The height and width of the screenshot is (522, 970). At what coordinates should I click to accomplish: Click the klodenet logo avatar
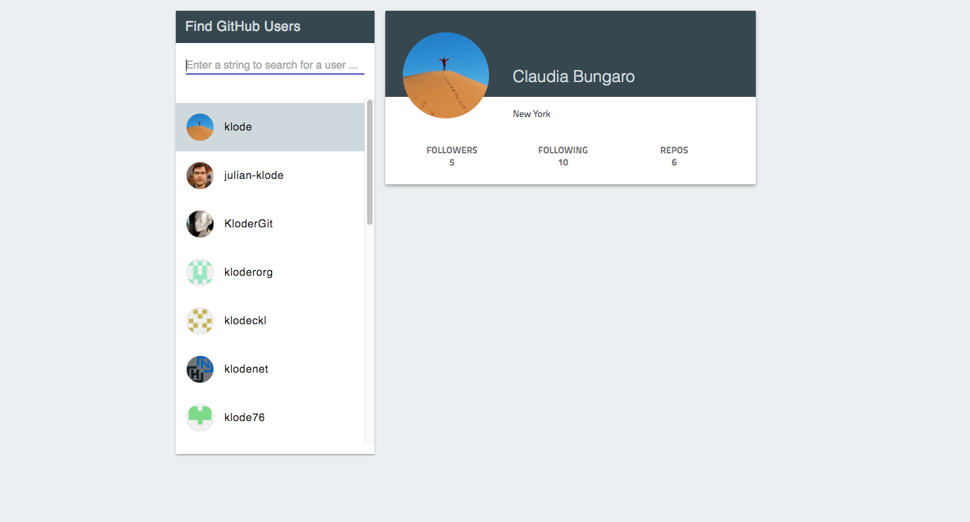pos(200,369)
